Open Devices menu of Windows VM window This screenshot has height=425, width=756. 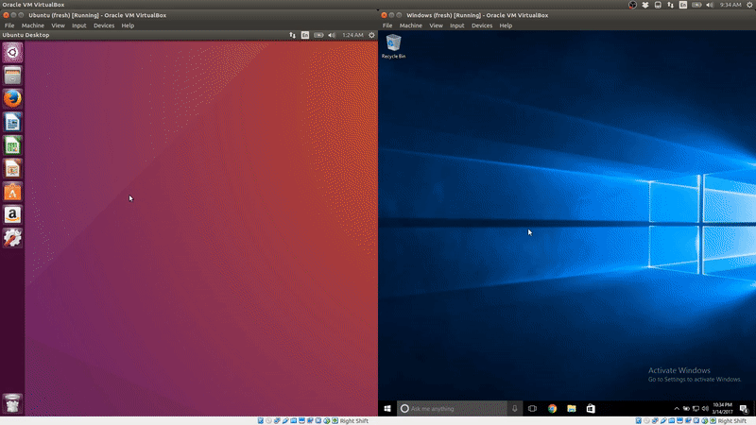point(482,25)
